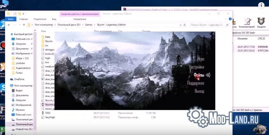Refresh the Skyrim - Legendary Edition folder
The height and width of the screenshot is (135, 269).
pos(185,25)
